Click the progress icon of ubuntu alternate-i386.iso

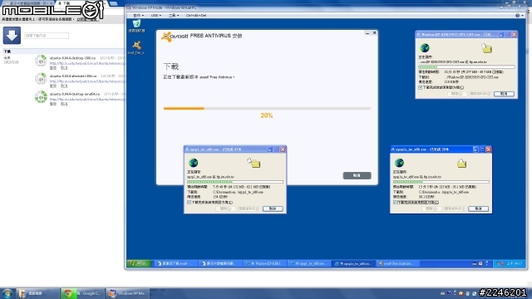tap(41, 79)
